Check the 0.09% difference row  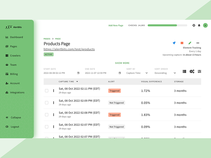tap(47, 127)
